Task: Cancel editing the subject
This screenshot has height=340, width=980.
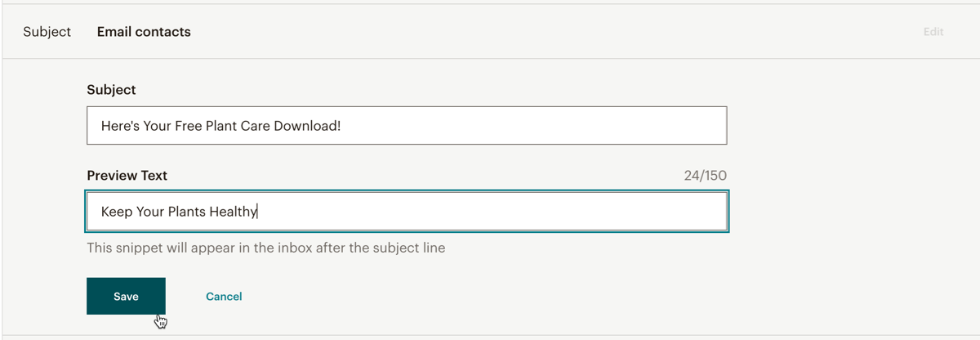Action: [224, 296]
